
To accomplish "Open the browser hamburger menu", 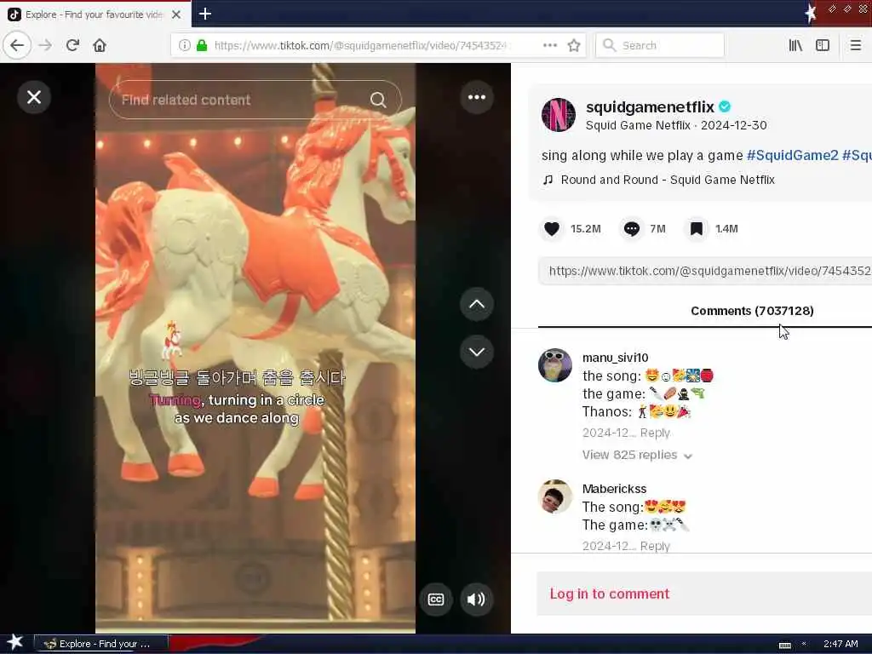I will 855,45.
